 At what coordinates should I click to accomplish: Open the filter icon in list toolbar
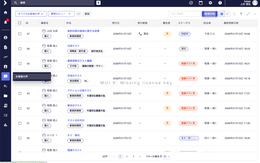(x=241, y=14)
